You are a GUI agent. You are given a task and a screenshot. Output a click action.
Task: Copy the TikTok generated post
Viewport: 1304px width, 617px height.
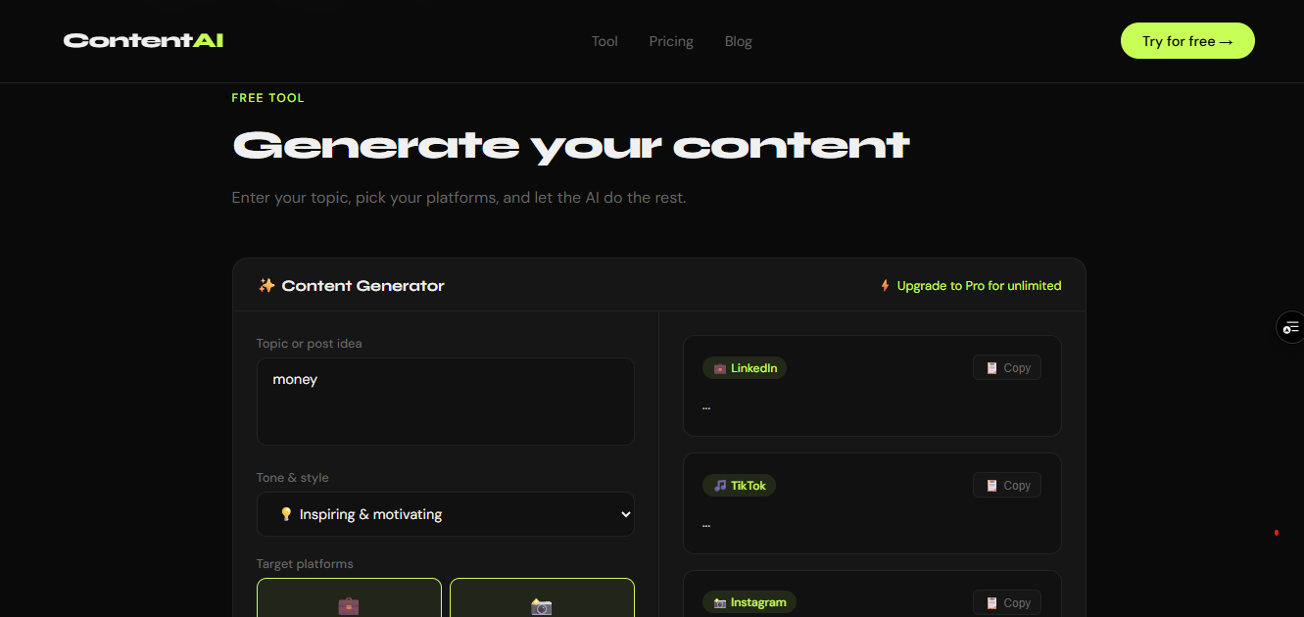(1007, 486)
